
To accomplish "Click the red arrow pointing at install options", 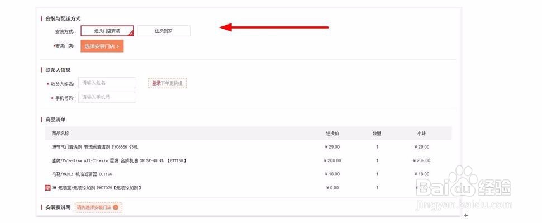I will click(x=274, y=27).
